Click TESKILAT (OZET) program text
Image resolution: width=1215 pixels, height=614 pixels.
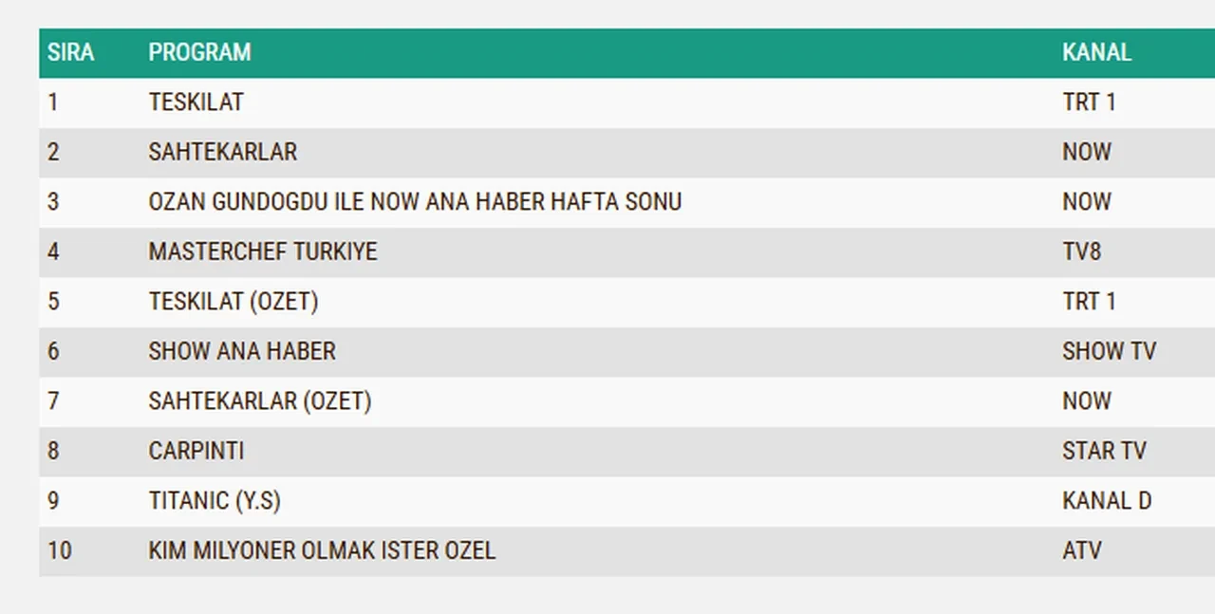click(233, 302)
